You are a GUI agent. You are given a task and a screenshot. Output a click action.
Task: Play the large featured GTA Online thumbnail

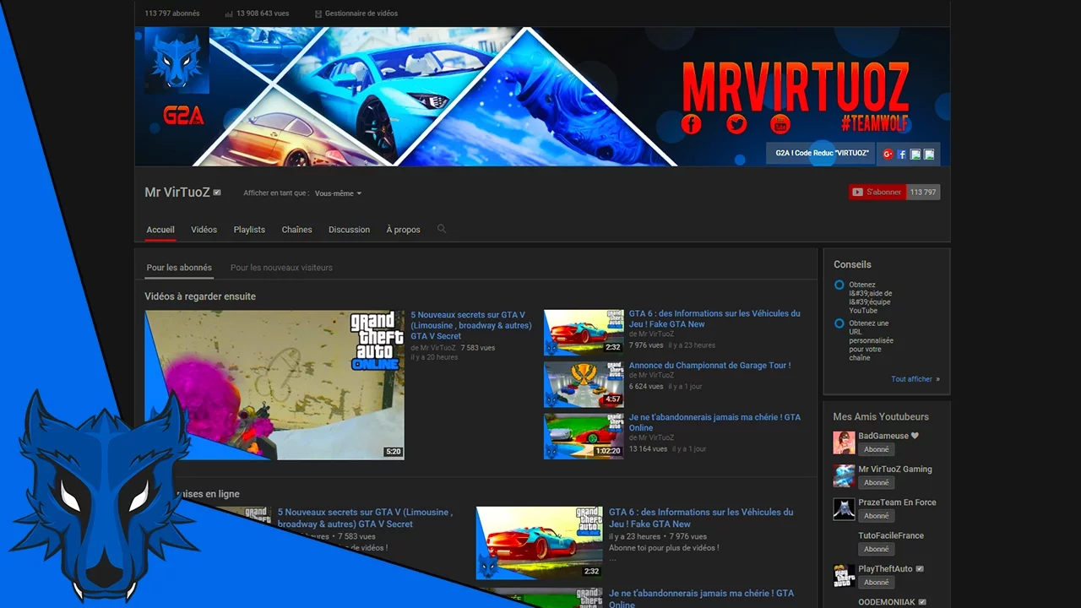274,385
